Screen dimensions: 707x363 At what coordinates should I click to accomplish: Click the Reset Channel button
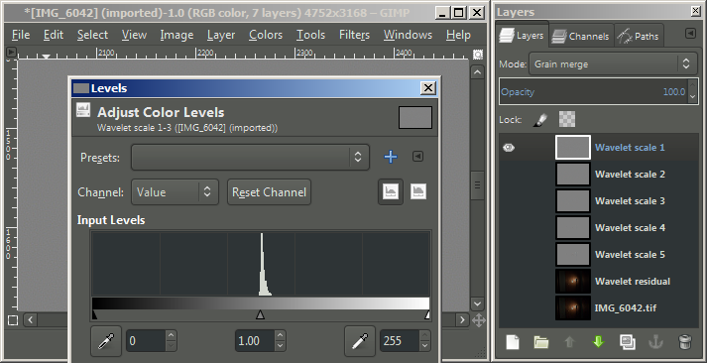pos(269,192)
